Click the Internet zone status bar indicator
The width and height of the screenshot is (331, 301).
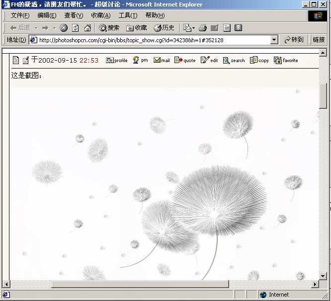point(274,295)
